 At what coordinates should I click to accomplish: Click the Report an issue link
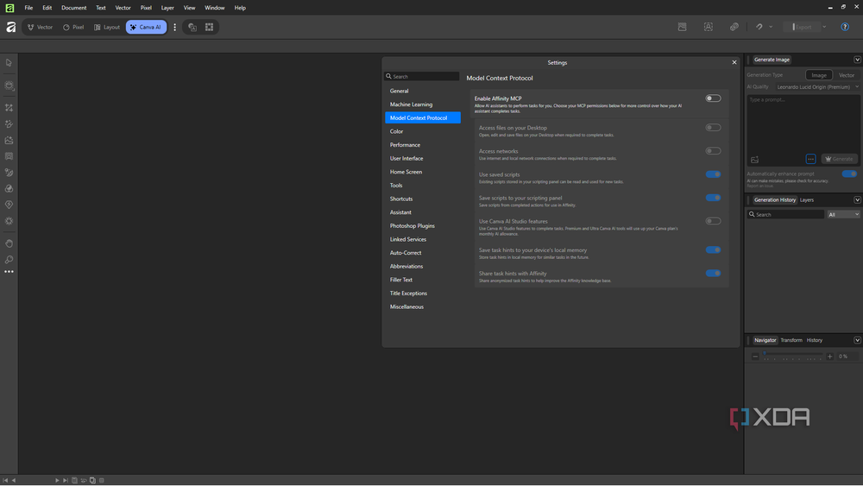pos(759,186)
